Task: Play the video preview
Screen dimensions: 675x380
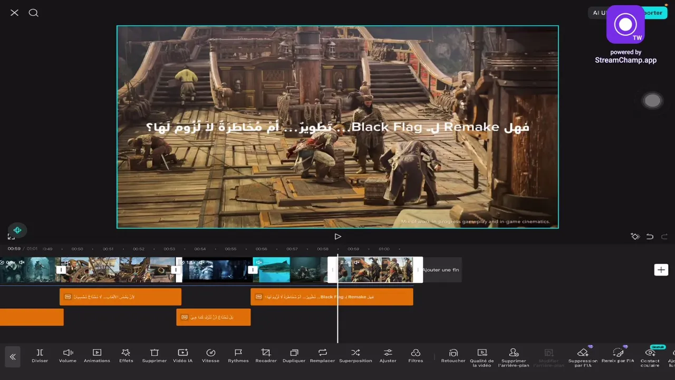Action: [x=337, y=236]
